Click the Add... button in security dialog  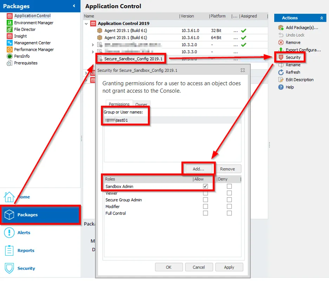[x=198, y=169]
